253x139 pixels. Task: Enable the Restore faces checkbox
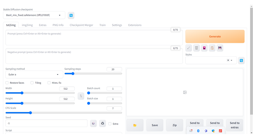[7, 83]
